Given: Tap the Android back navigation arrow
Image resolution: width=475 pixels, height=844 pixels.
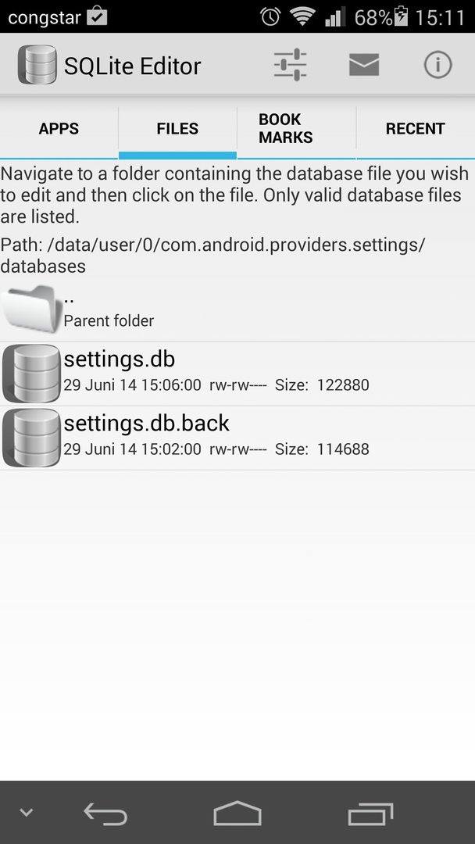Looking at the screenshot, I should [105, 814].
